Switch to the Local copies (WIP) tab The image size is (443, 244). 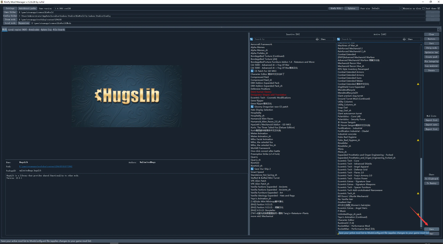17,30
